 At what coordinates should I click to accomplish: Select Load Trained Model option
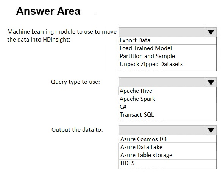coord(167,48)
